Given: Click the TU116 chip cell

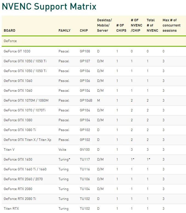Looking at the screenshot, I should pyautogui.click(x=85, y=169).
